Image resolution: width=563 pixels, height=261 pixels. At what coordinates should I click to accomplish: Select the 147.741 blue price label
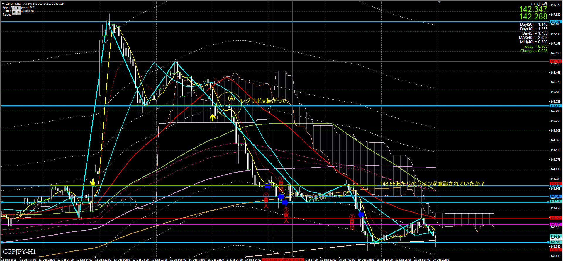click(555, 22)
